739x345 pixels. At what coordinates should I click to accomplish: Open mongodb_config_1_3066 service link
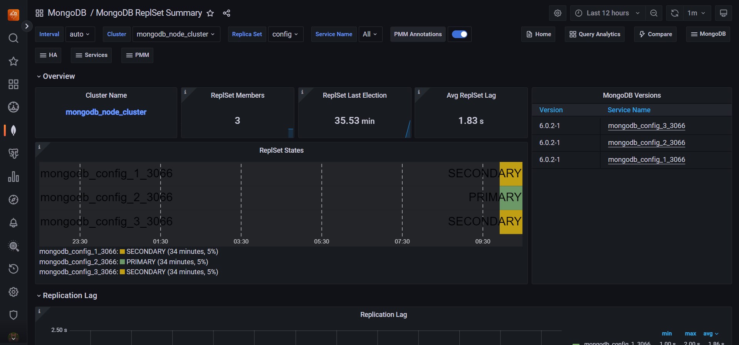coord(646,160)
